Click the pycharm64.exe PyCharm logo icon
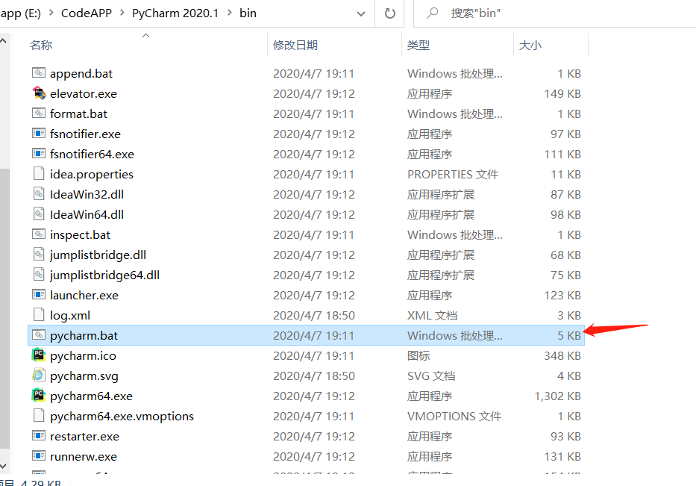 pos(39,396)
